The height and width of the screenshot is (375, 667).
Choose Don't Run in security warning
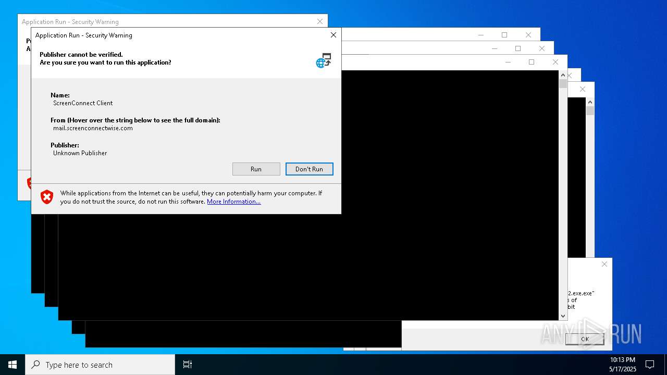pyautogui.click(x=309, y=169)
